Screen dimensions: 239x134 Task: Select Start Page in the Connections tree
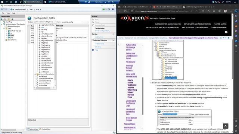click(x=9, y=22)
